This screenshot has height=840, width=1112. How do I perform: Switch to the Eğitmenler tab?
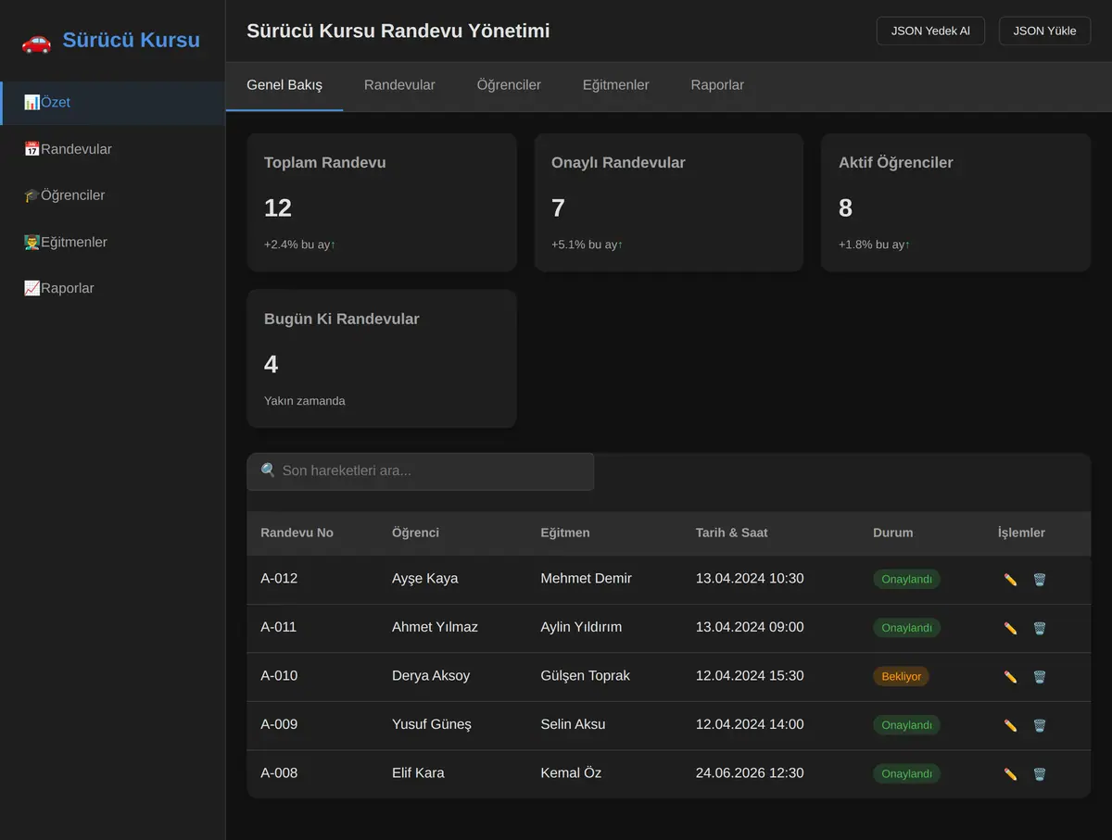click(x=616, y=85)
